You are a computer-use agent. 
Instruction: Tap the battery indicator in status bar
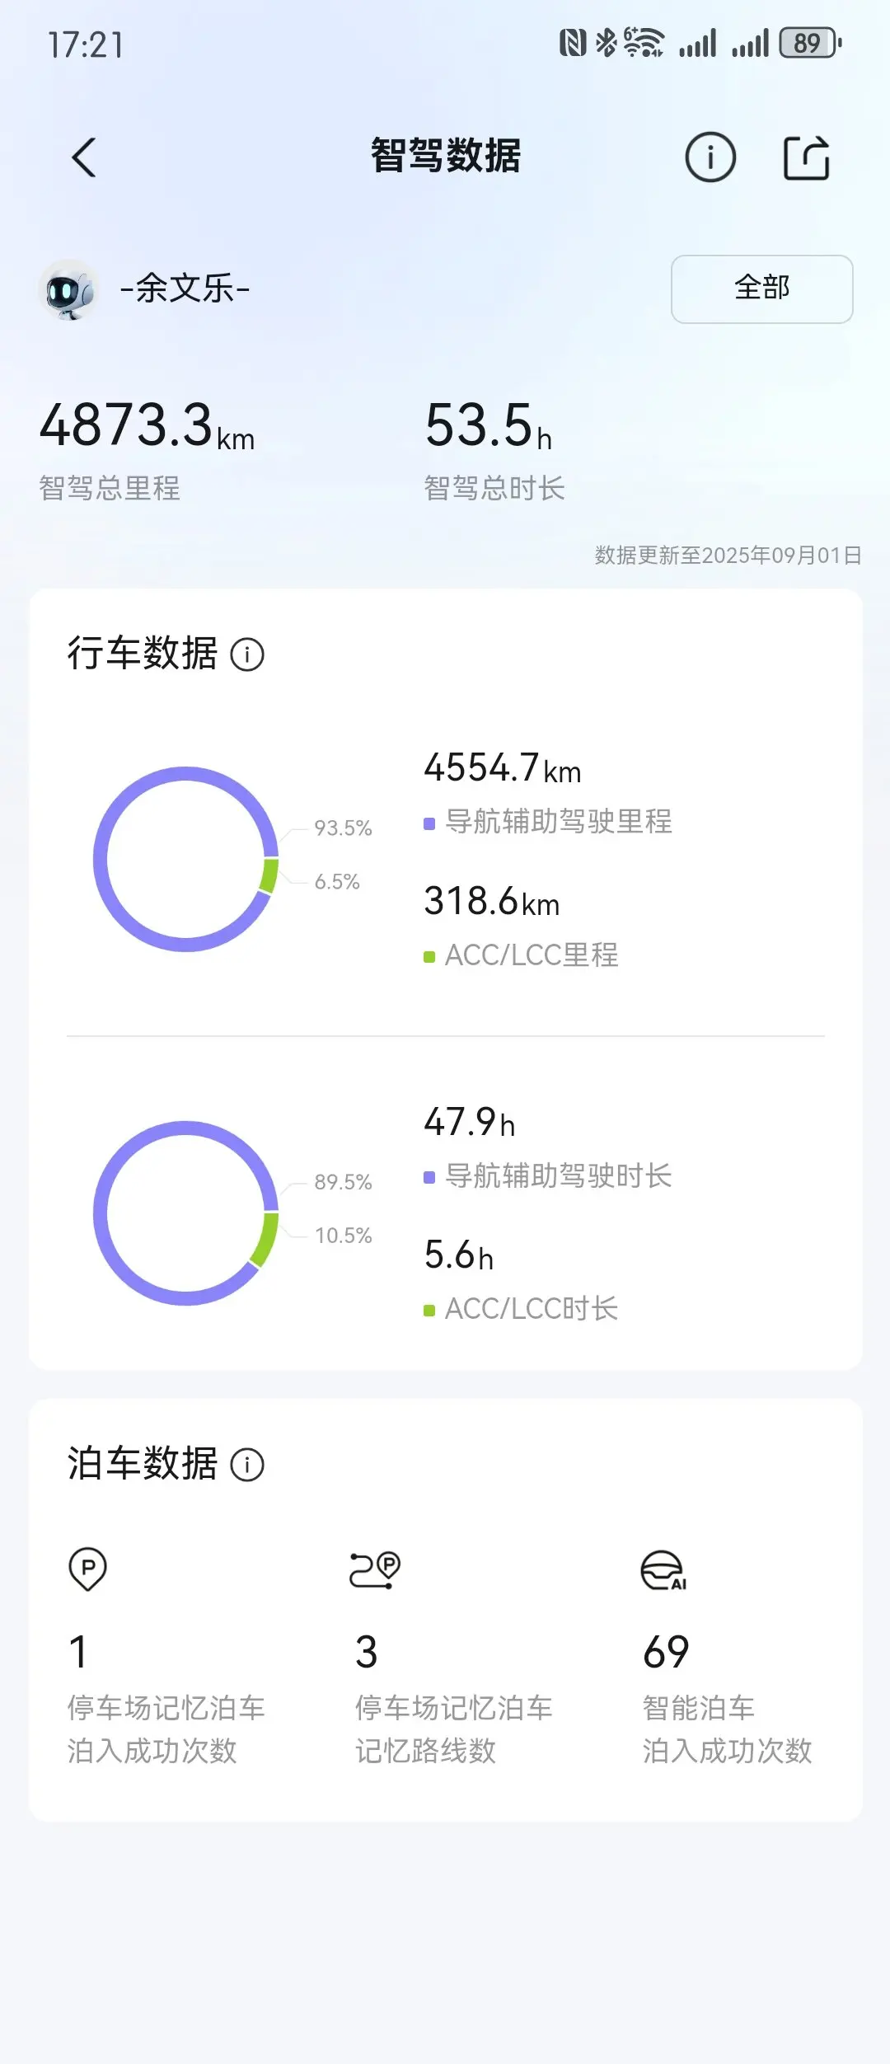point(810,43)
